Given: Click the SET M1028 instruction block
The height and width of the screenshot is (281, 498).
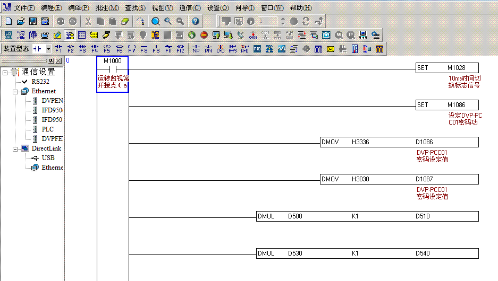Looking at the screenshot, I should click(x=446, y=68).
